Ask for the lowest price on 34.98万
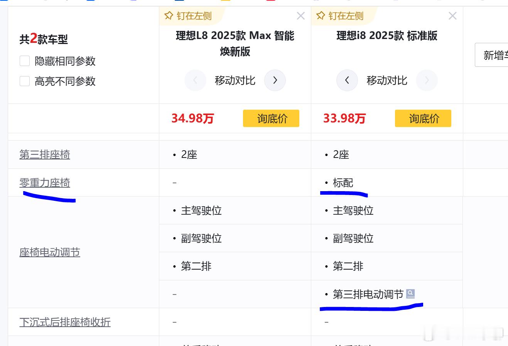This screenshot has height=346, width=508. tap(271, 119)
